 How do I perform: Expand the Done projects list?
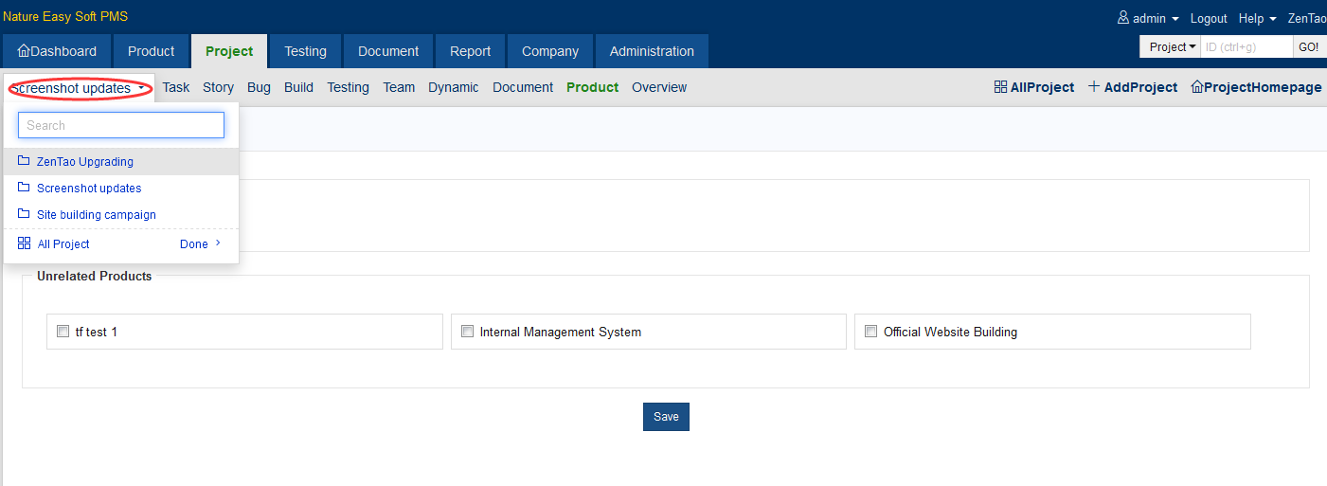[x=200, y=243]
